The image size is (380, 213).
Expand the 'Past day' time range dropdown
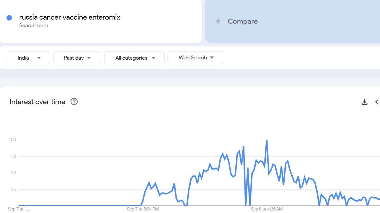[x=77, y=58]
